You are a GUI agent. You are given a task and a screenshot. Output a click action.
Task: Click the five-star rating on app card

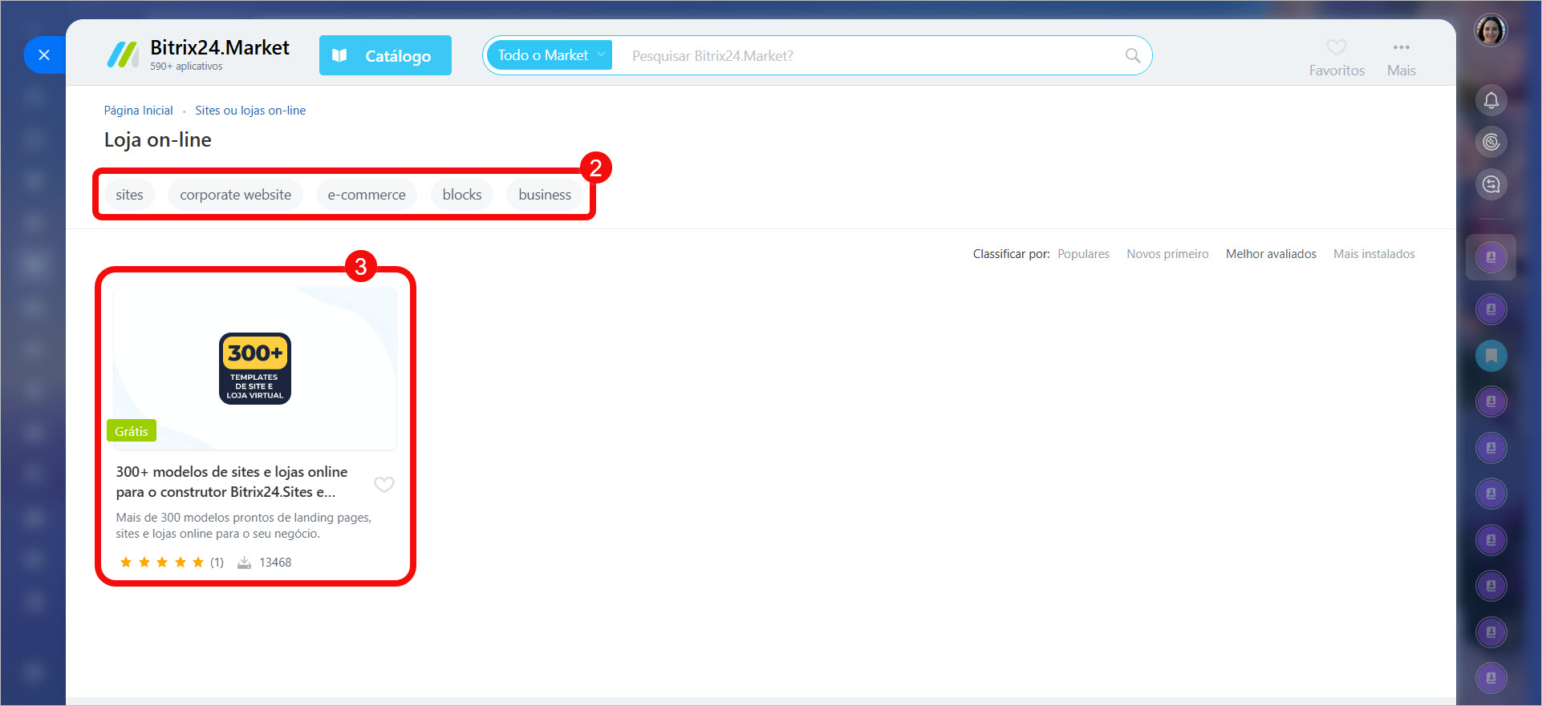pos(162,563)
